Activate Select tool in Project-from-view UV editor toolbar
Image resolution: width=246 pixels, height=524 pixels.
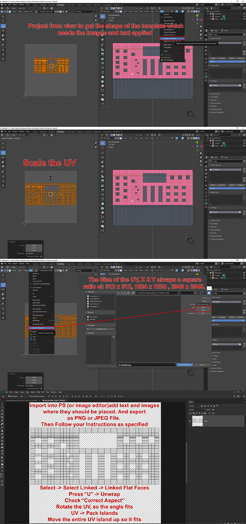pyautogui.click(x=3, y=16)
